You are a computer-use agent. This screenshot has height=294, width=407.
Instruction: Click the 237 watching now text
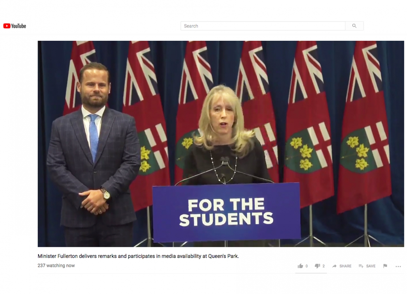pyautogui.click(x=56, y=265)
